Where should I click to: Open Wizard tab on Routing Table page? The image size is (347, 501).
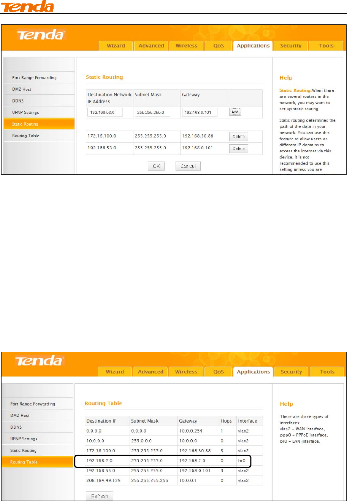point(115,372)
